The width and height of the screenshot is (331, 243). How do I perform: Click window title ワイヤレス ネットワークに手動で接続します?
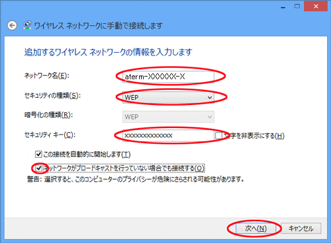pyautogui.click(x=99, y=26)
